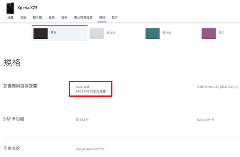
Task: Click the 支援 microSDXC (最高 512GB) text
Action: [217, 87]
